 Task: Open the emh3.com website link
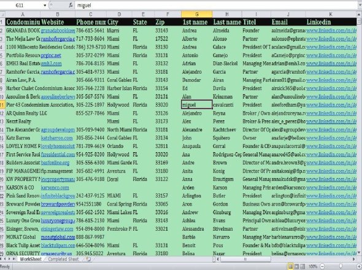[51, 64]
